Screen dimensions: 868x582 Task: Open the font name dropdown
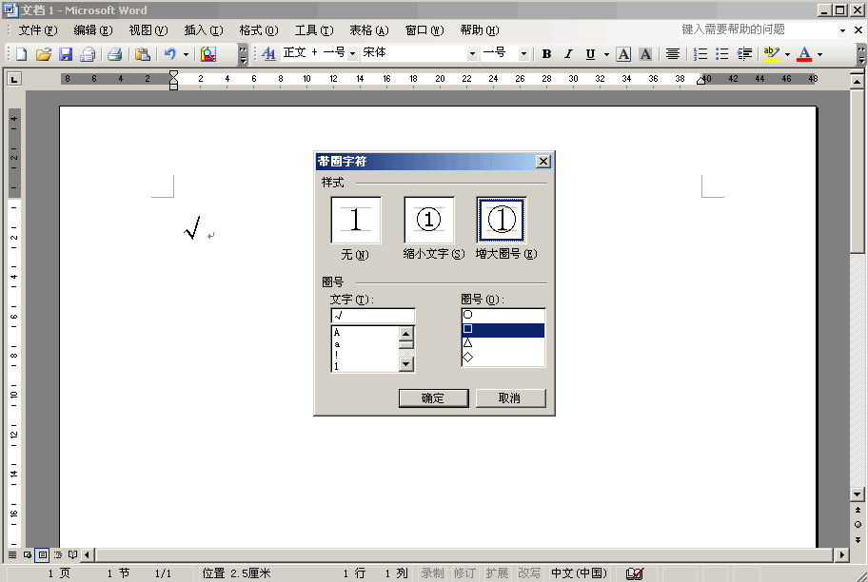[472, 53]
